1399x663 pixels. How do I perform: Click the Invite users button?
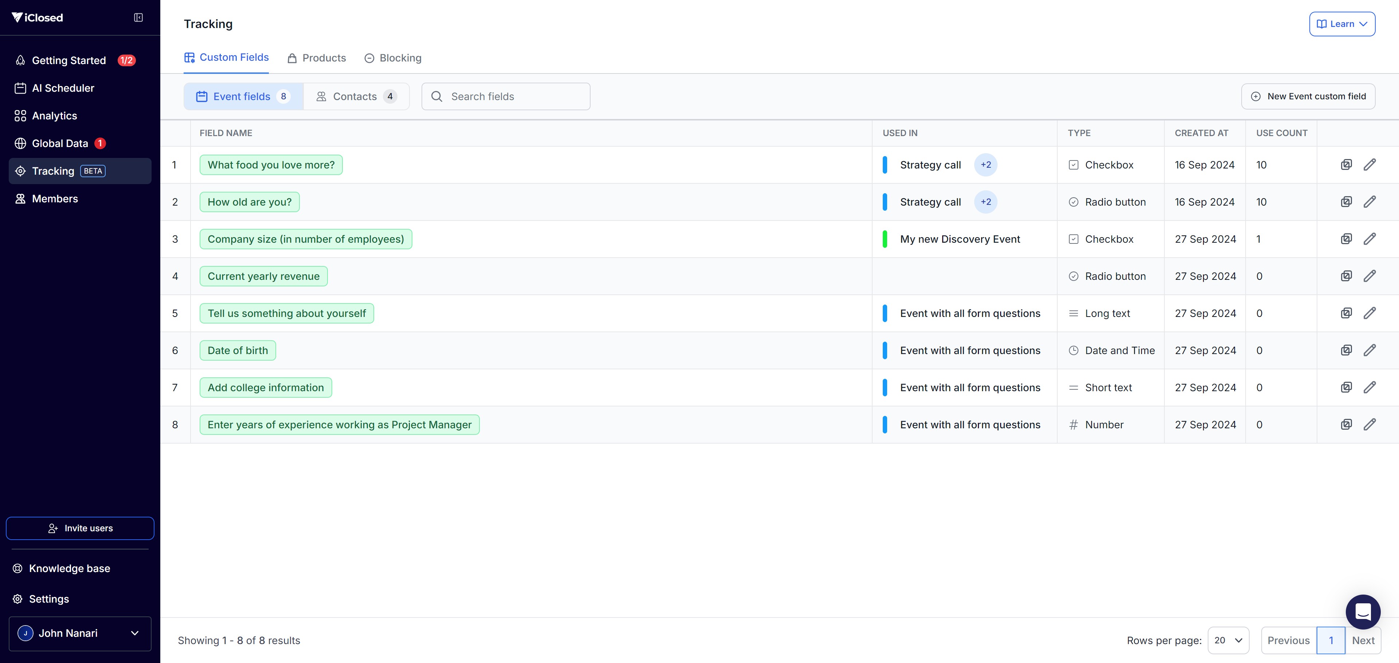click(80, 528)
